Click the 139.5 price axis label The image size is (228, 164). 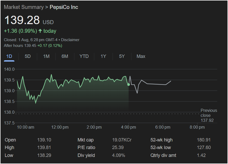(x=9, y=80)
